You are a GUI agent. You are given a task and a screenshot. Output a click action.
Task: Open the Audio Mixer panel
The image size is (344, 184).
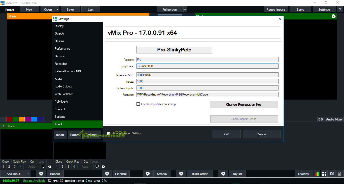(330, 119)
